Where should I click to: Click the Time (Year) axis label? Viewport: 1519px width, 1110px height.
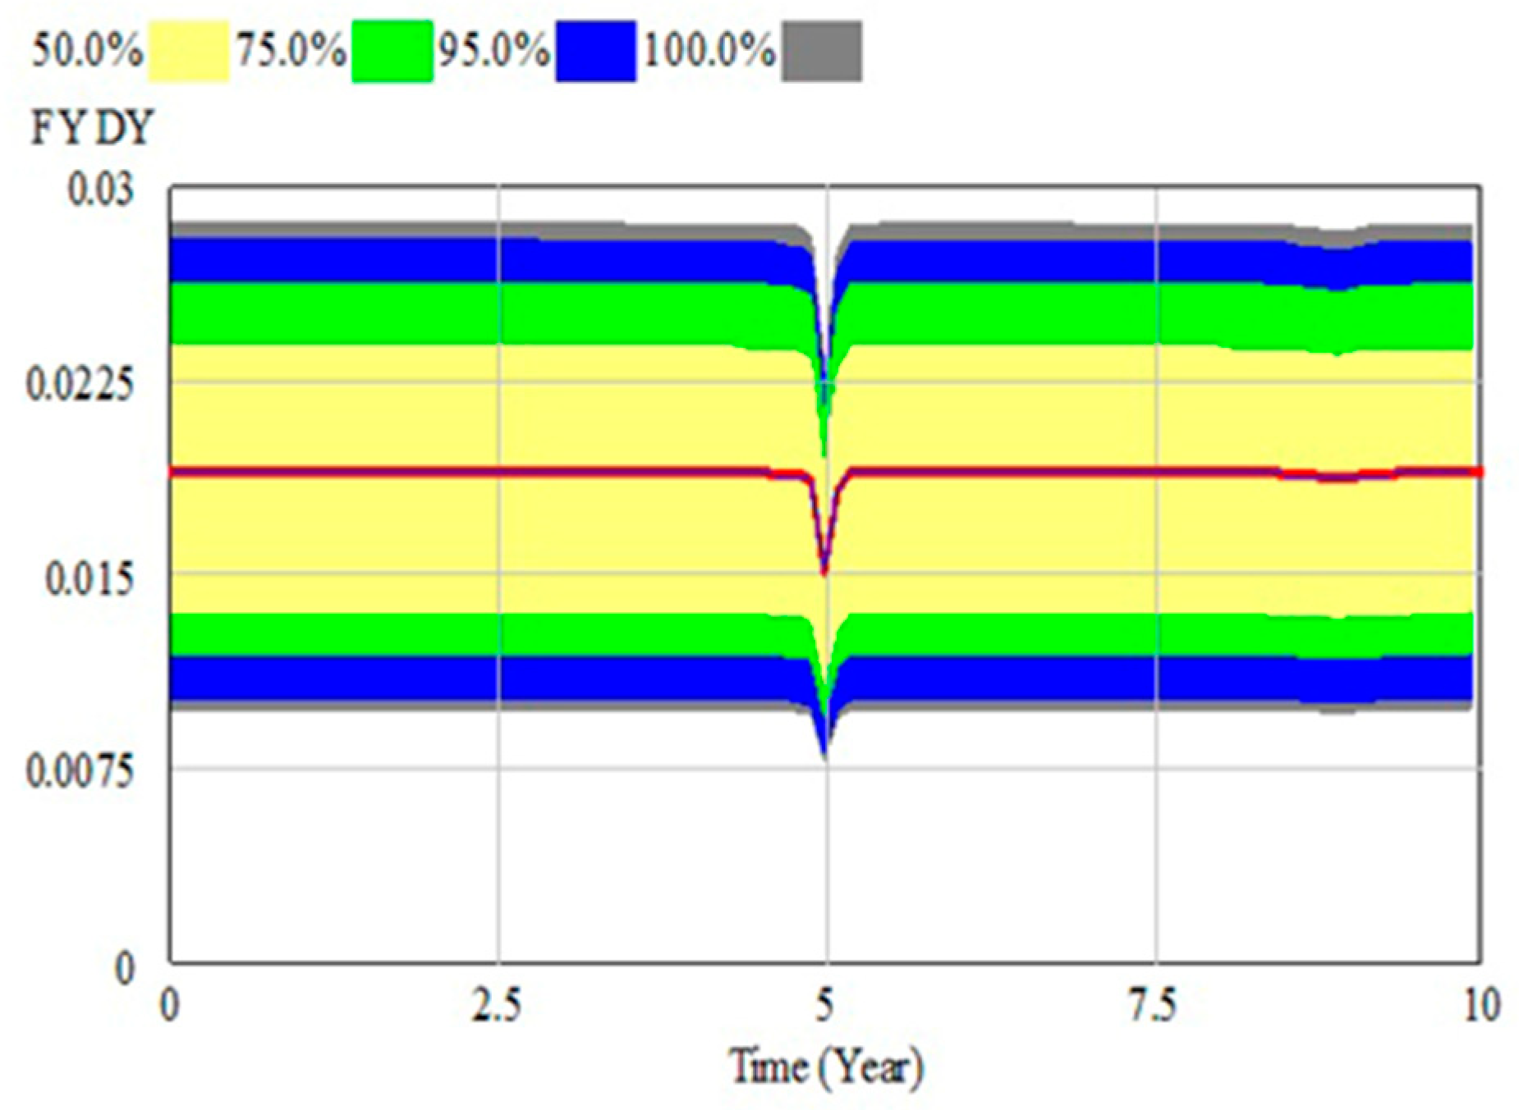(826, 1068)
